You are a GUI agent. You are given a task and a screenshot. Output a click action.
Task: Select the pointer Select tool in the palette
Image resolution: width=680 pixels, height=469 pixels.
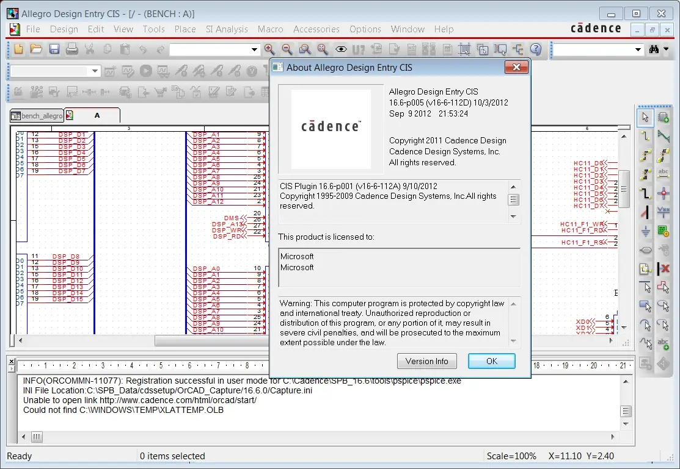click(x=645, y=117)
